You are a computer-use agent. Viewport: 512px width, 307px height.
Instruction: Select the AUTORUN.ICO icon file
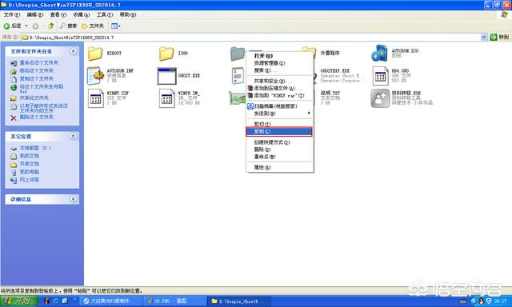click(379, 54)
